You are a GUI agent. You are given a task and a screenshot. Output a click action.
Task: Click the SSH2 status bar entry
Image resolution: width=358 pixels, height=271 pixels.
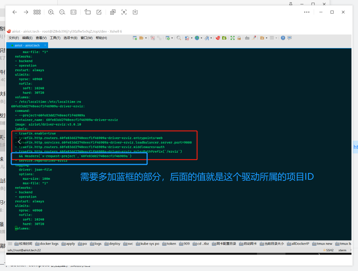328,250
